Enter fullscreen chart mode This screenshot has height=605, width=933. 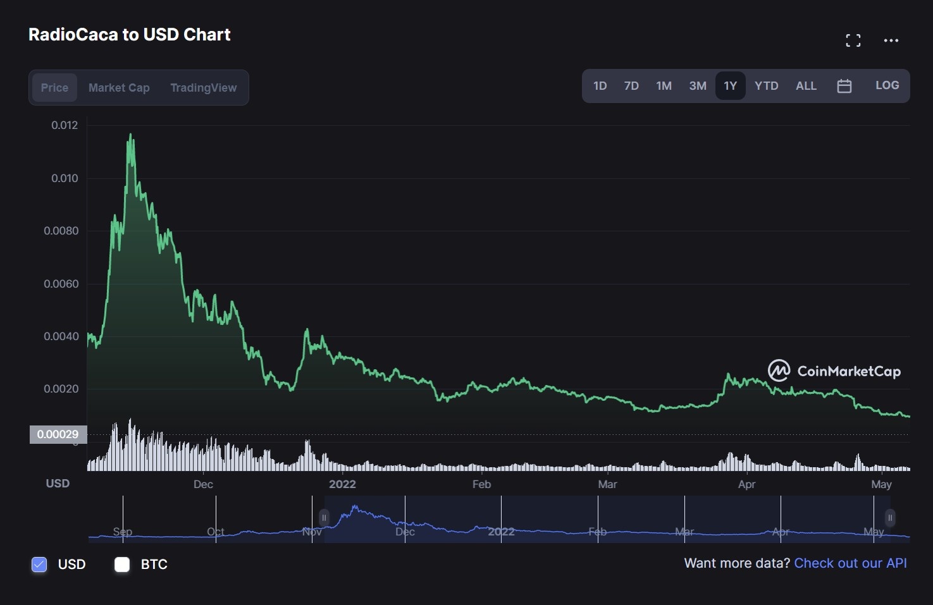[x=853, y=40]
